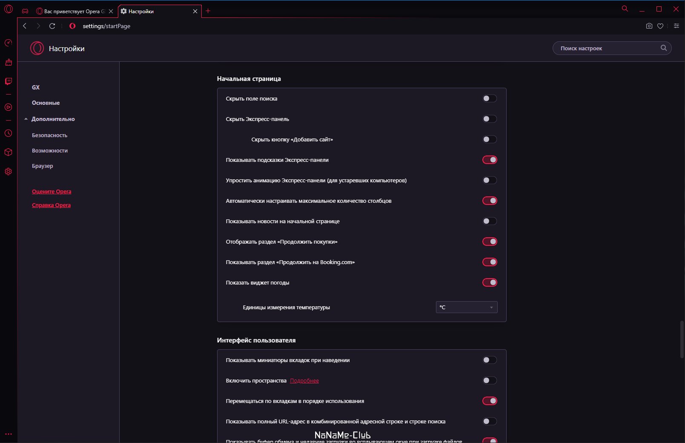The width and height of the screenshot is (685, 443).
Task: Toggle Скрыть поле поиска switch
Action: point(490,98)
